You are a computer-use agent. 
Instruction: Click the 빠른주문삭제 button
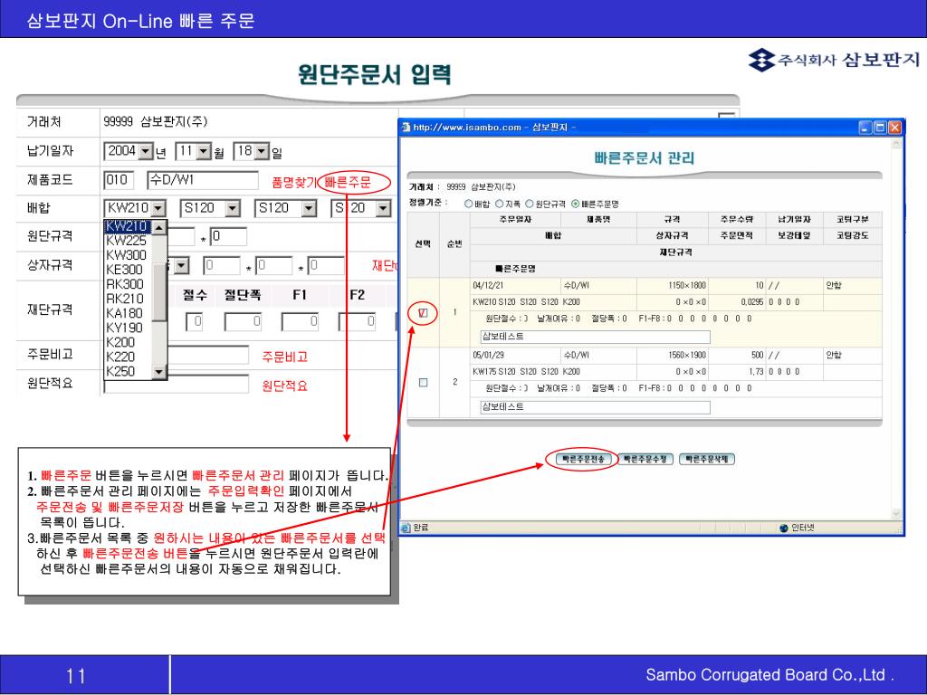(706, 459)
